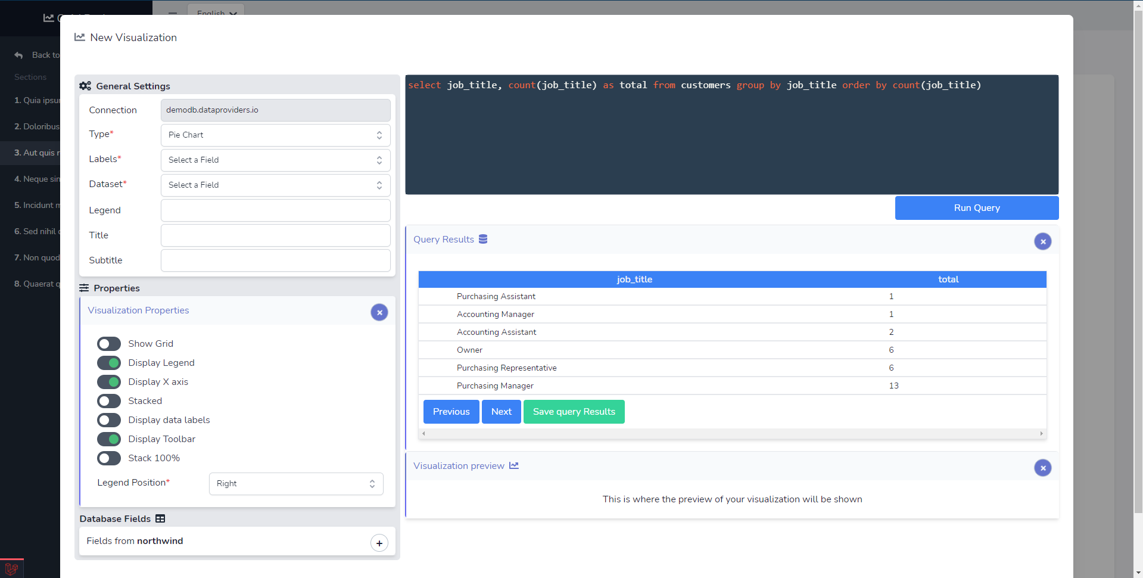Click the Query Results database icon

click(x=483, y=239)
